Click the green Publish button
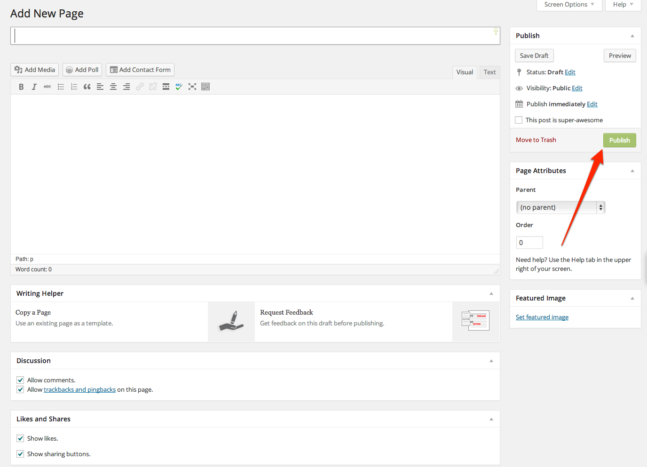 619,140
